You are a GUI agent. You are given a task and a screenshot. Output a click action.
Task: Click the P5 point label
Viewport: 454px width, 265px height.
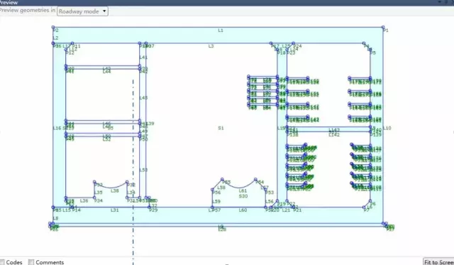point(373,53)
